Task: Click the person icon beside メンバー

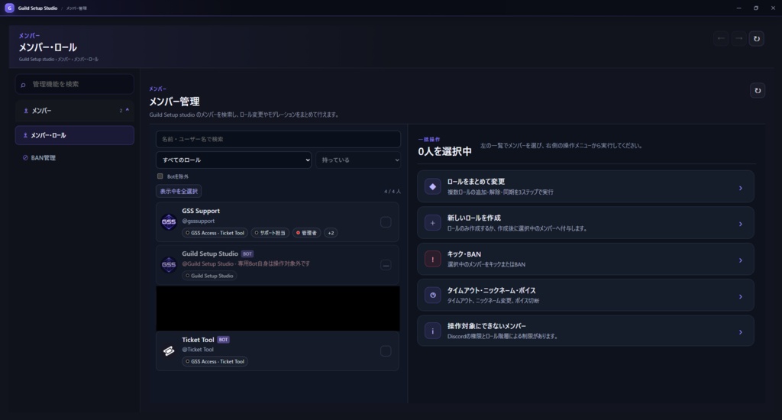Action: click(x=26, y=111)
